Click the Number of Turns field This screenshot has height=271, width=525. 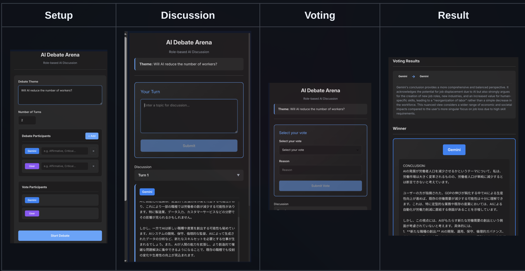27,120
